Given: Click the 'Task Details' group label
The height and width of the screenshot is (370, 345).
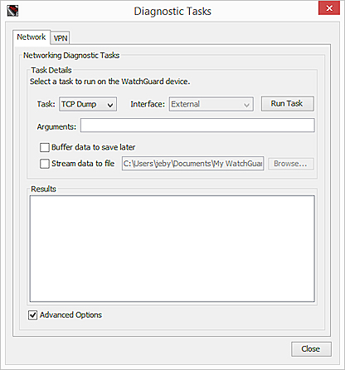Looking at the screenshot, I should pos(51,70).
